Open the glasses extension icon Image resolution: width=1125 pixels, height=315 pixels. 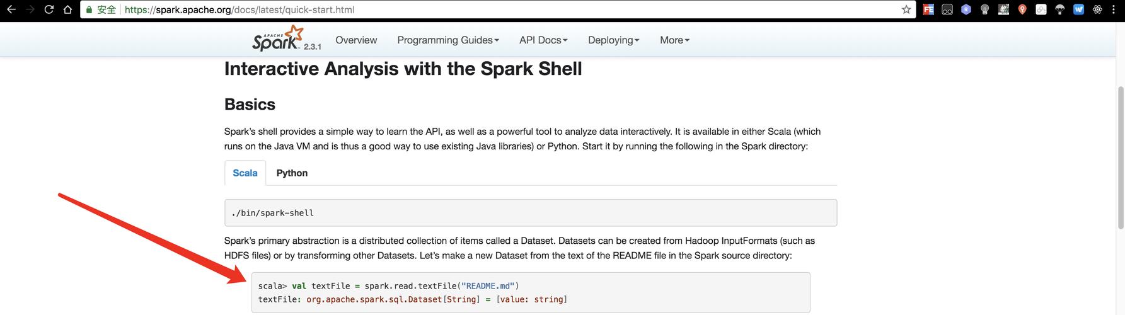(x=947, y=9)
